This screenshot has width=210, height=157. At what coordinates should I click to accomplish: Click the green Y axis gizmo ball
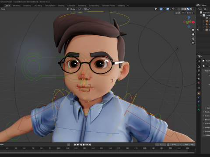[190, 21]
